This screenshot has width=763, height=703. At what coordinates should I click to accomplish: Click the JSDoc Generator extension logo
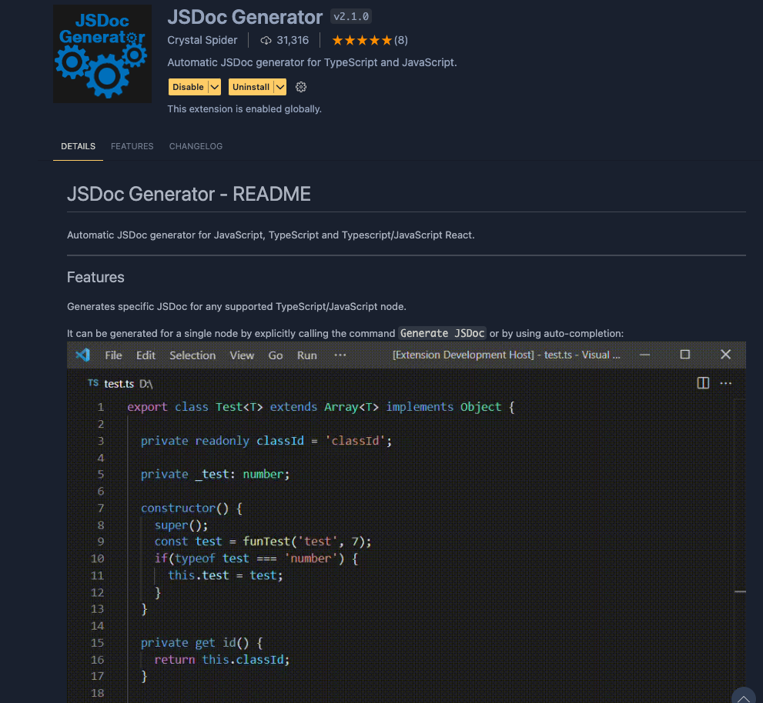pyautogui.click(x=101, y=54)
